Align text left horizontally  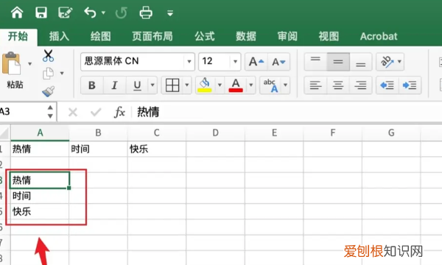tap(315, 85)
